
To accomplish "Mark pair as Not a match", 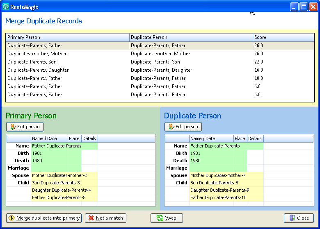I will (105, 218).
